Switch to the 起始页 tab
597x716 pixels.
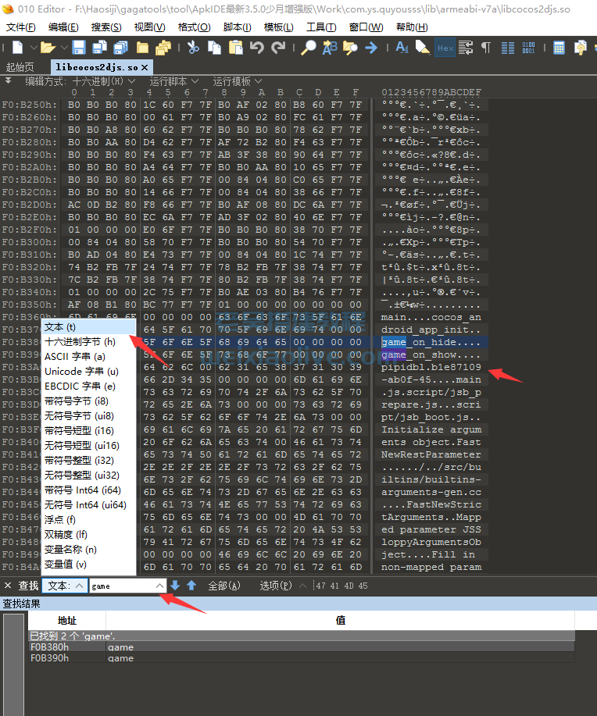20,67
